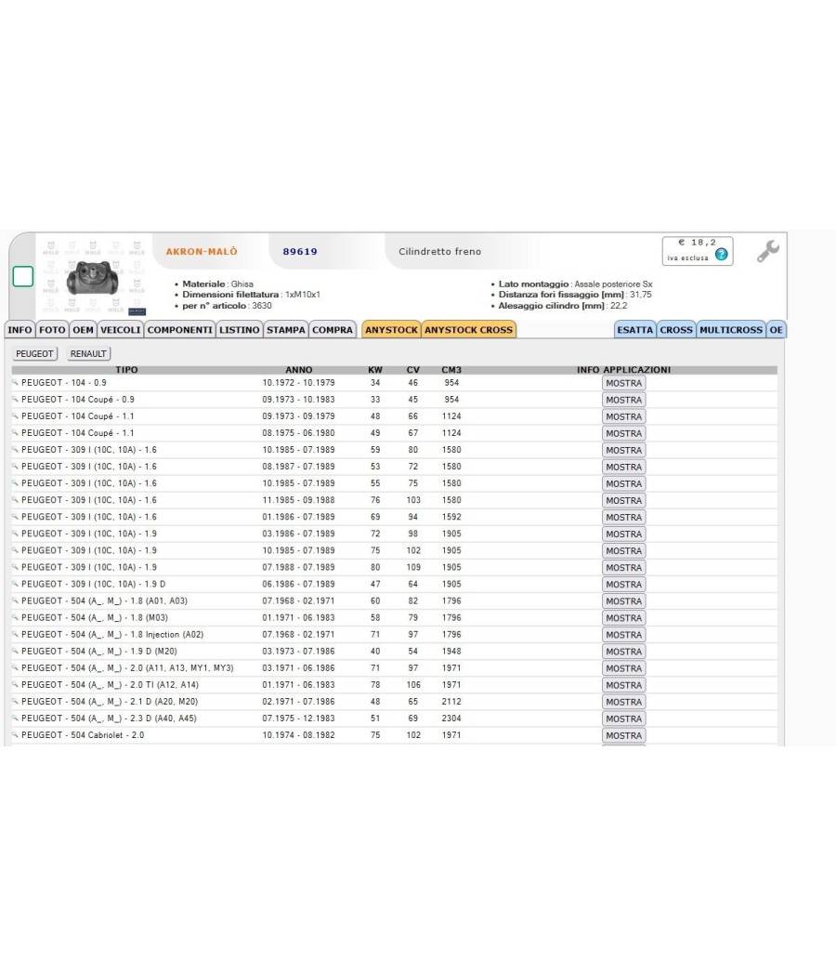Click magnifier icon beside 504 1.8 (M03)
836x976 pixels.
click(16, 618)
